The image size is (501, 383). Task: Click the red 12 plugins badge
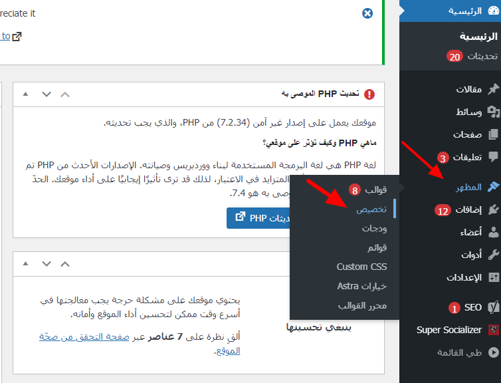[443, 211]
